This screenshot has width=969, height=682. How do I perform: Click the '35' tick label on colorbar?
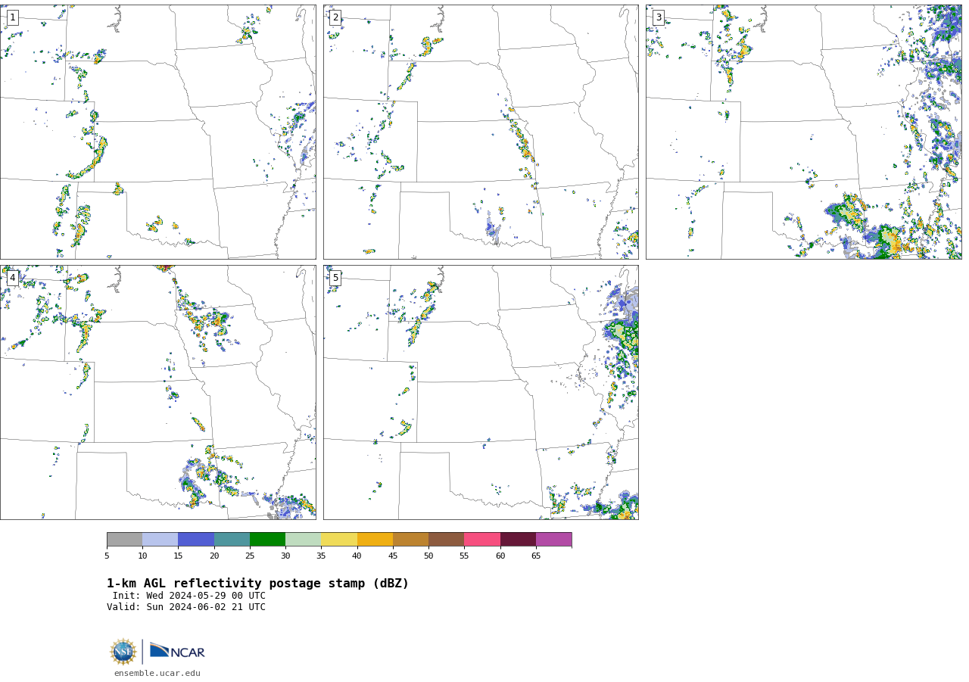pos(321,556)
